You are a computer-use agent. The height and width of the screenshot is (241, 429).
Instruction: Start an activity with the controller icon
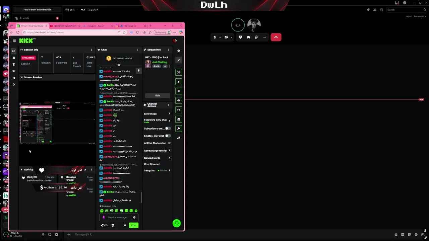tap(248, 37)
